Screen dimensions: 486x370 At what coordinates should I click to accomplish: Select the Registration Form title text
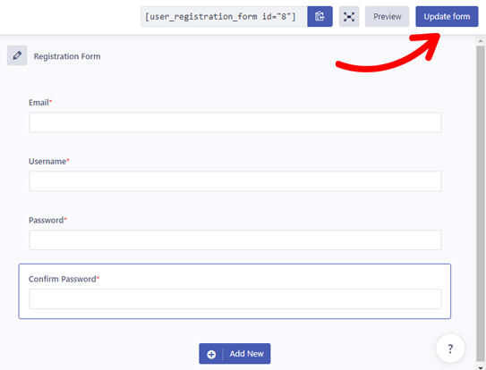coord(67,56)
